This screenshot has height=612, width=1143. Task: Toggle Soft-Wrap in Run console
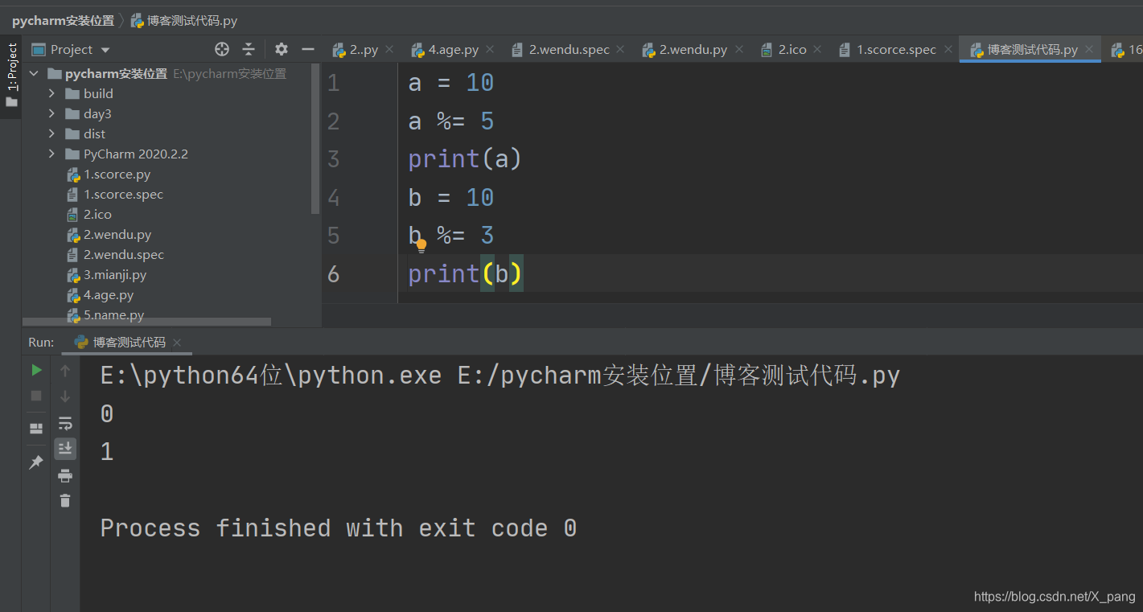click(65, 423)
